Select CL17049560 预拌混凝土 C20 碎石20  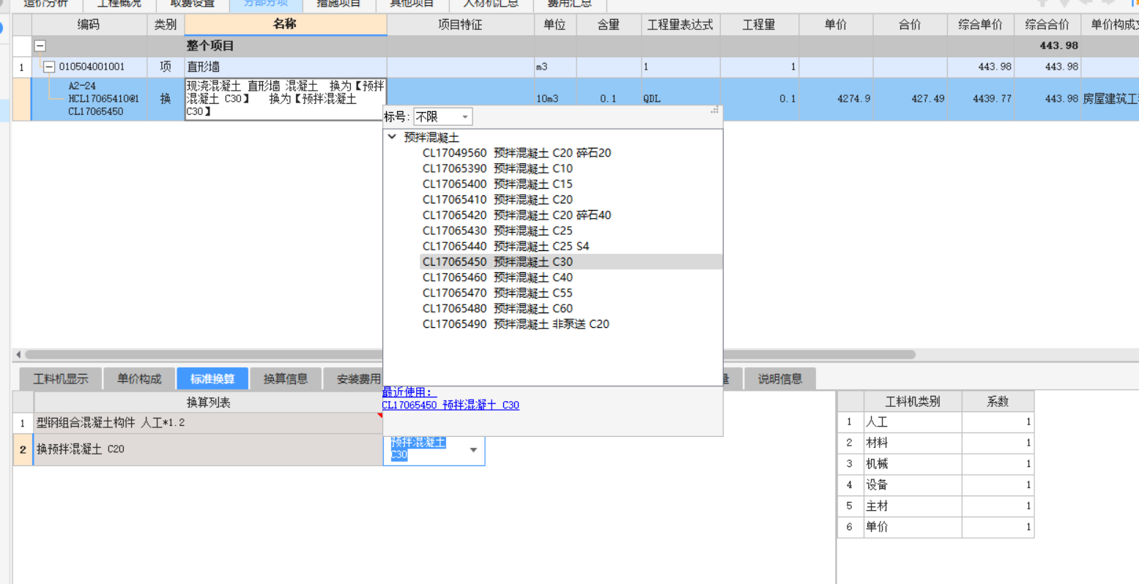pyautogui.click(x=516, y=153)
